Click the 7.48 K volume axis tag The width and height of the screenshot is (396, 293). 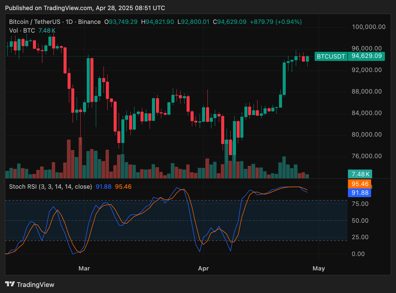[360, 174]
